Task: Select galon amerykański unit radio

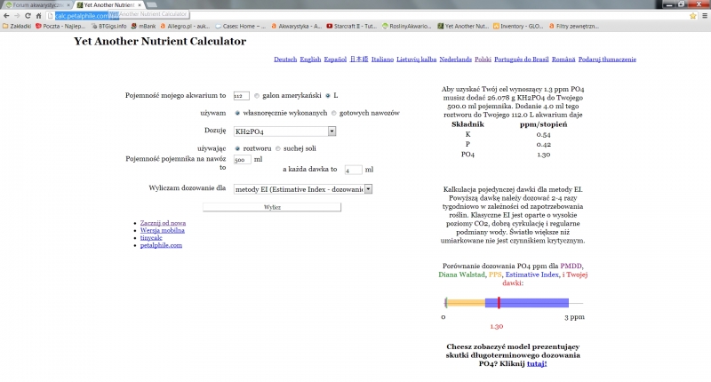Action: click(x=257, y=96)
